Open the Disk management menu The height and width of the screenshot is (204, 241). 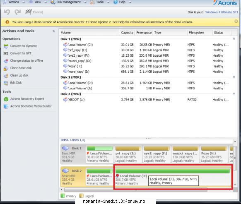click(69, 2)
